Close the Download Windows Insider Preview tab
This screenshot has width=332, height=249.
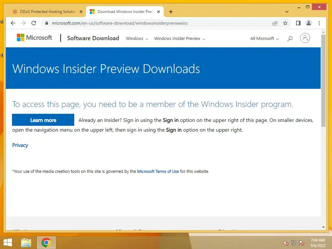tap(158, 12)
